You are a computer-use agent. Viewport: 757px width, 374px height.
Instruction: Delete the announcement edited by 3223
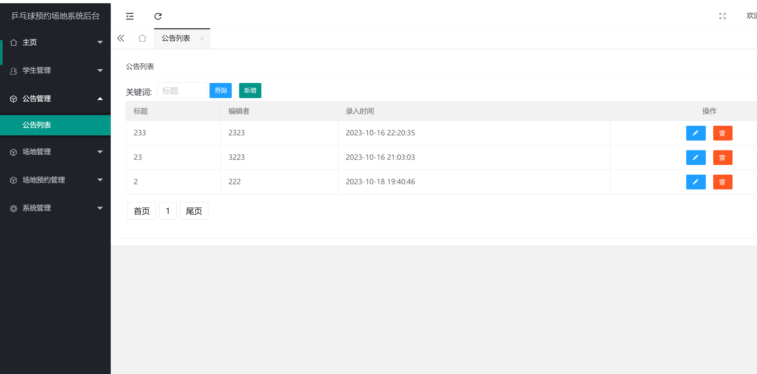pyautogui.click(x=722, y=158)
